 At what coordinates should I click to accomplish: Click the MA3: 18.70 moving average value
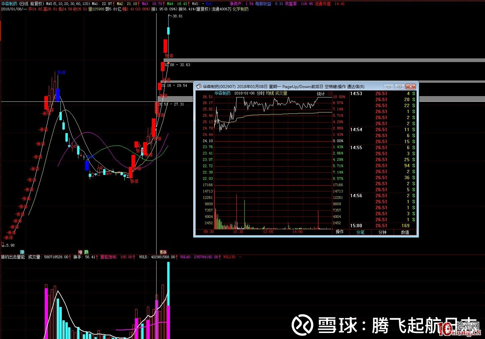click(153, 4)
